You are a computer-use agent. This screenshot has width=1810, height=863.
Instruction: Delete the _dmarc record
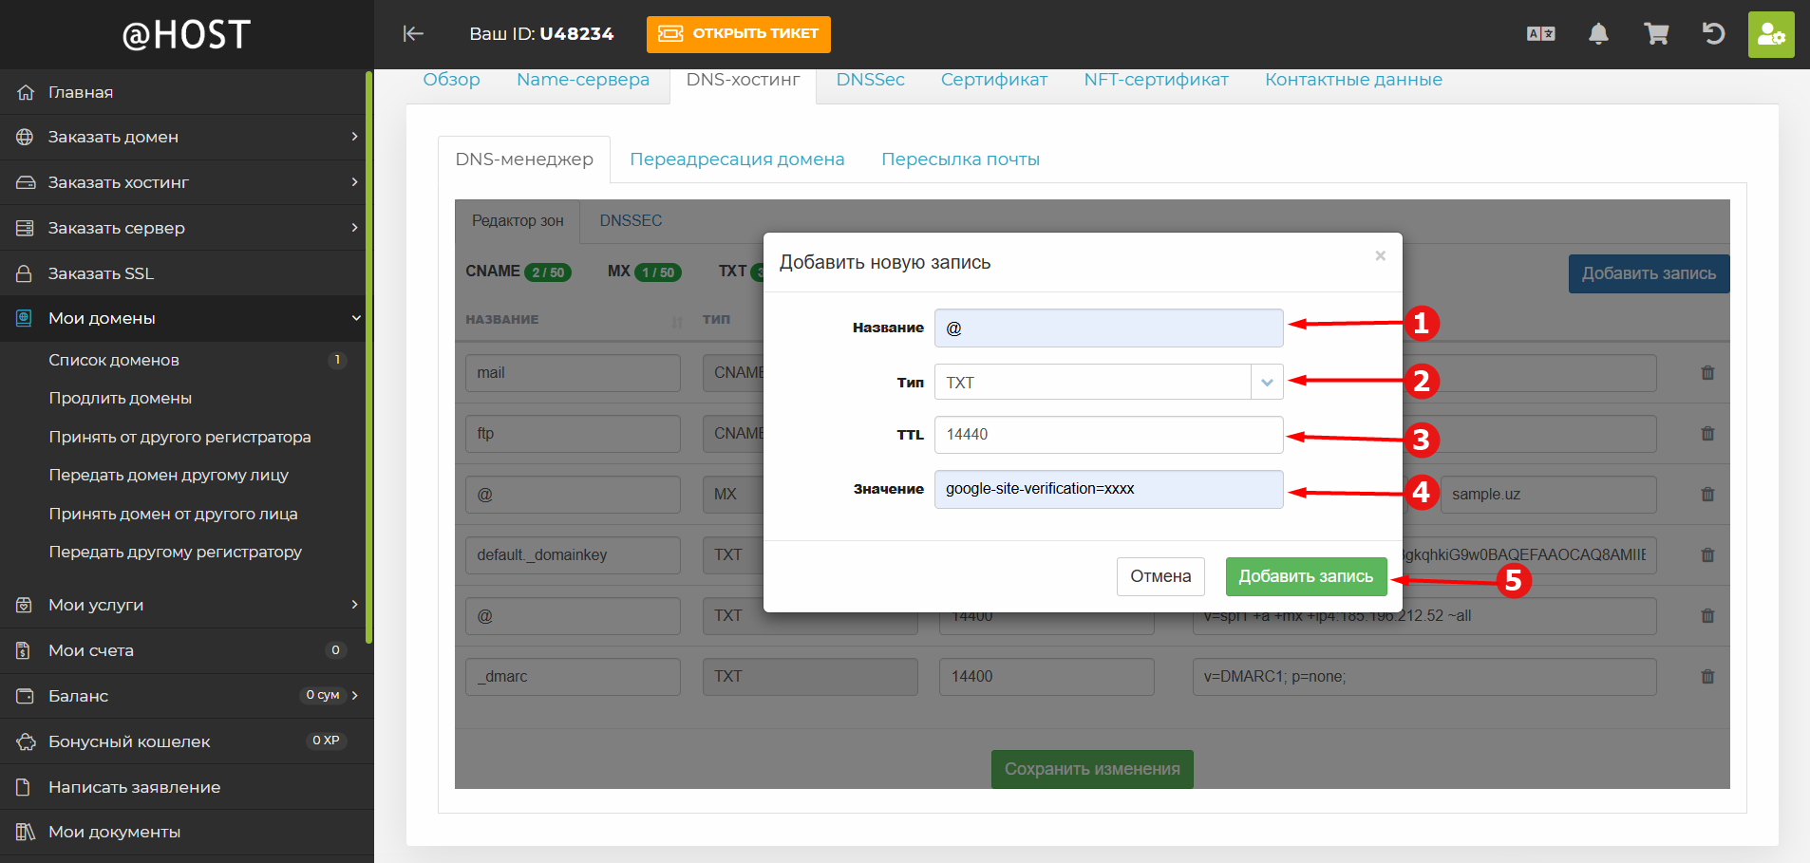tap(1707, 677)
